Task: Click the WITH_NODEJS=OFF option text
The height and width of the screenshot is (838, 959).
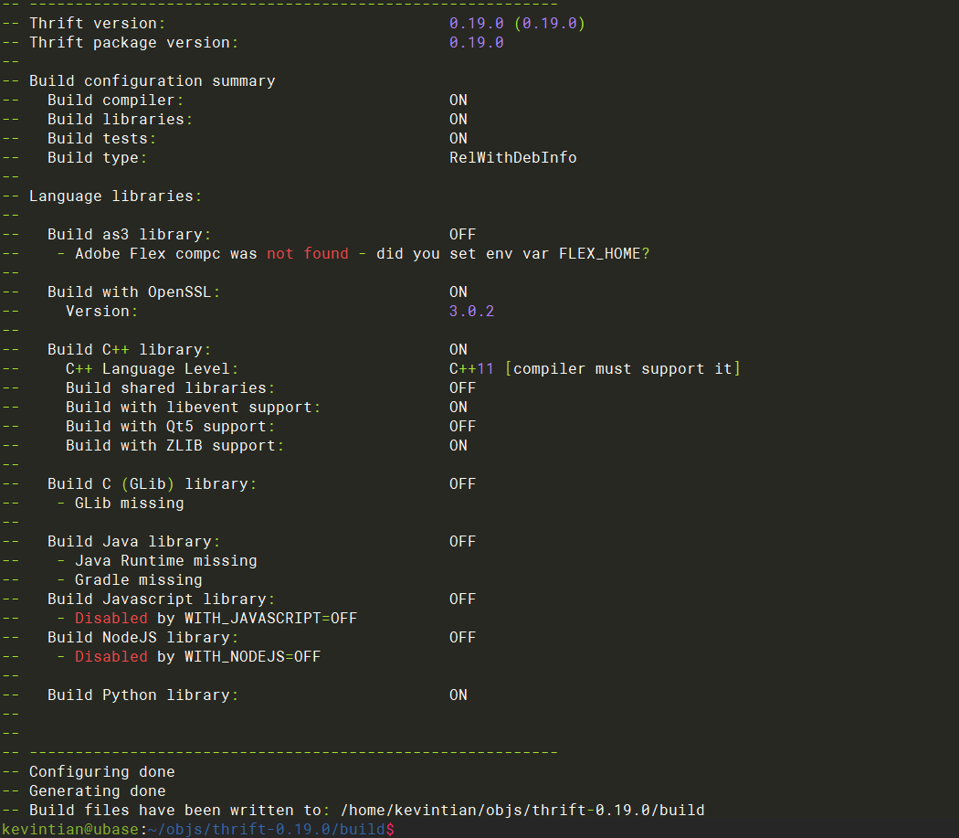Action: [x=252, y=656]
